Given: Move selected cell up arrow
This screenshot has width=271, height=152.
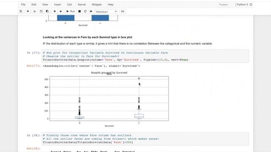Looking at the screenshot, I should tap(55, 11).
